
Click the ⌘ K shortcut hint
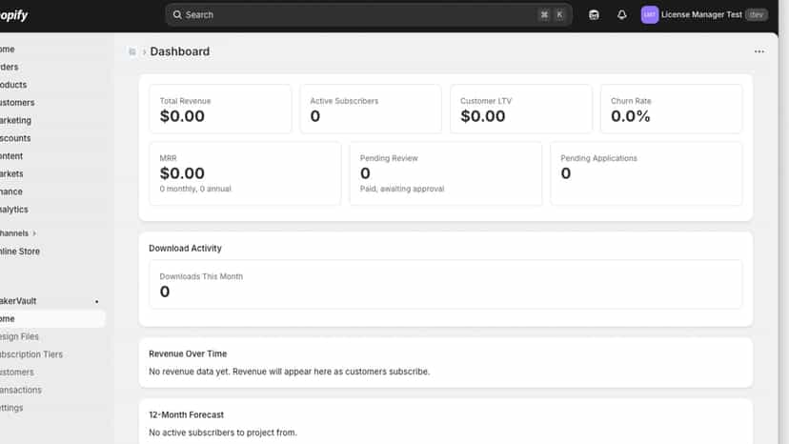click(552, 14)
